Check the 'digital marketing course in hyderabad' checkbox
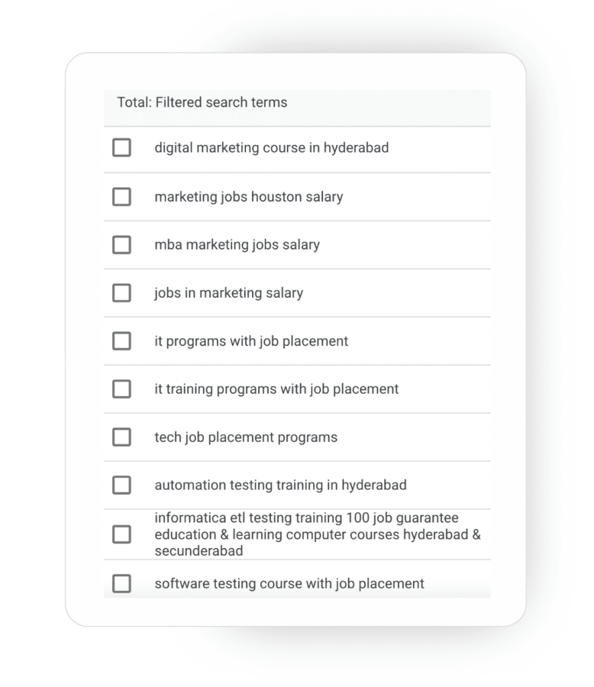This screenshot has width=594, height=687. pos(121,148)
